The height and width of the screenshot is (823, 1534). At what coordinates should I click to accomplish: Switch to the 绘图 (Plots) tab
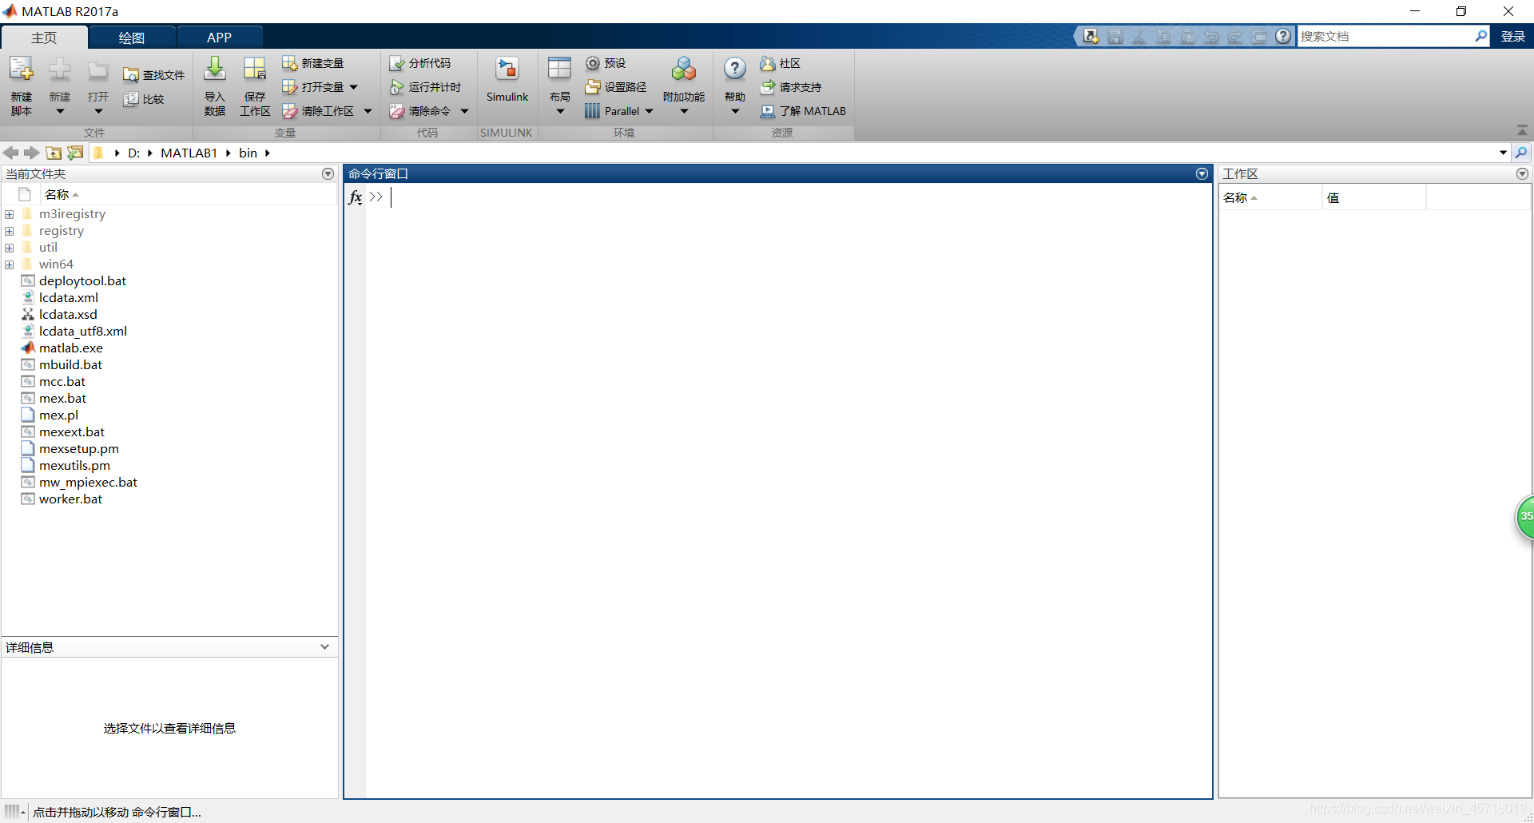click(x=131, y=38)
